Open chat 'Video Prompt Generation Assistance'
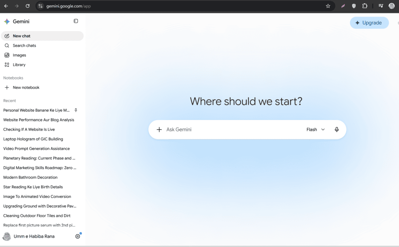Viewport: 399px width, 247px height. coord(36,149)
